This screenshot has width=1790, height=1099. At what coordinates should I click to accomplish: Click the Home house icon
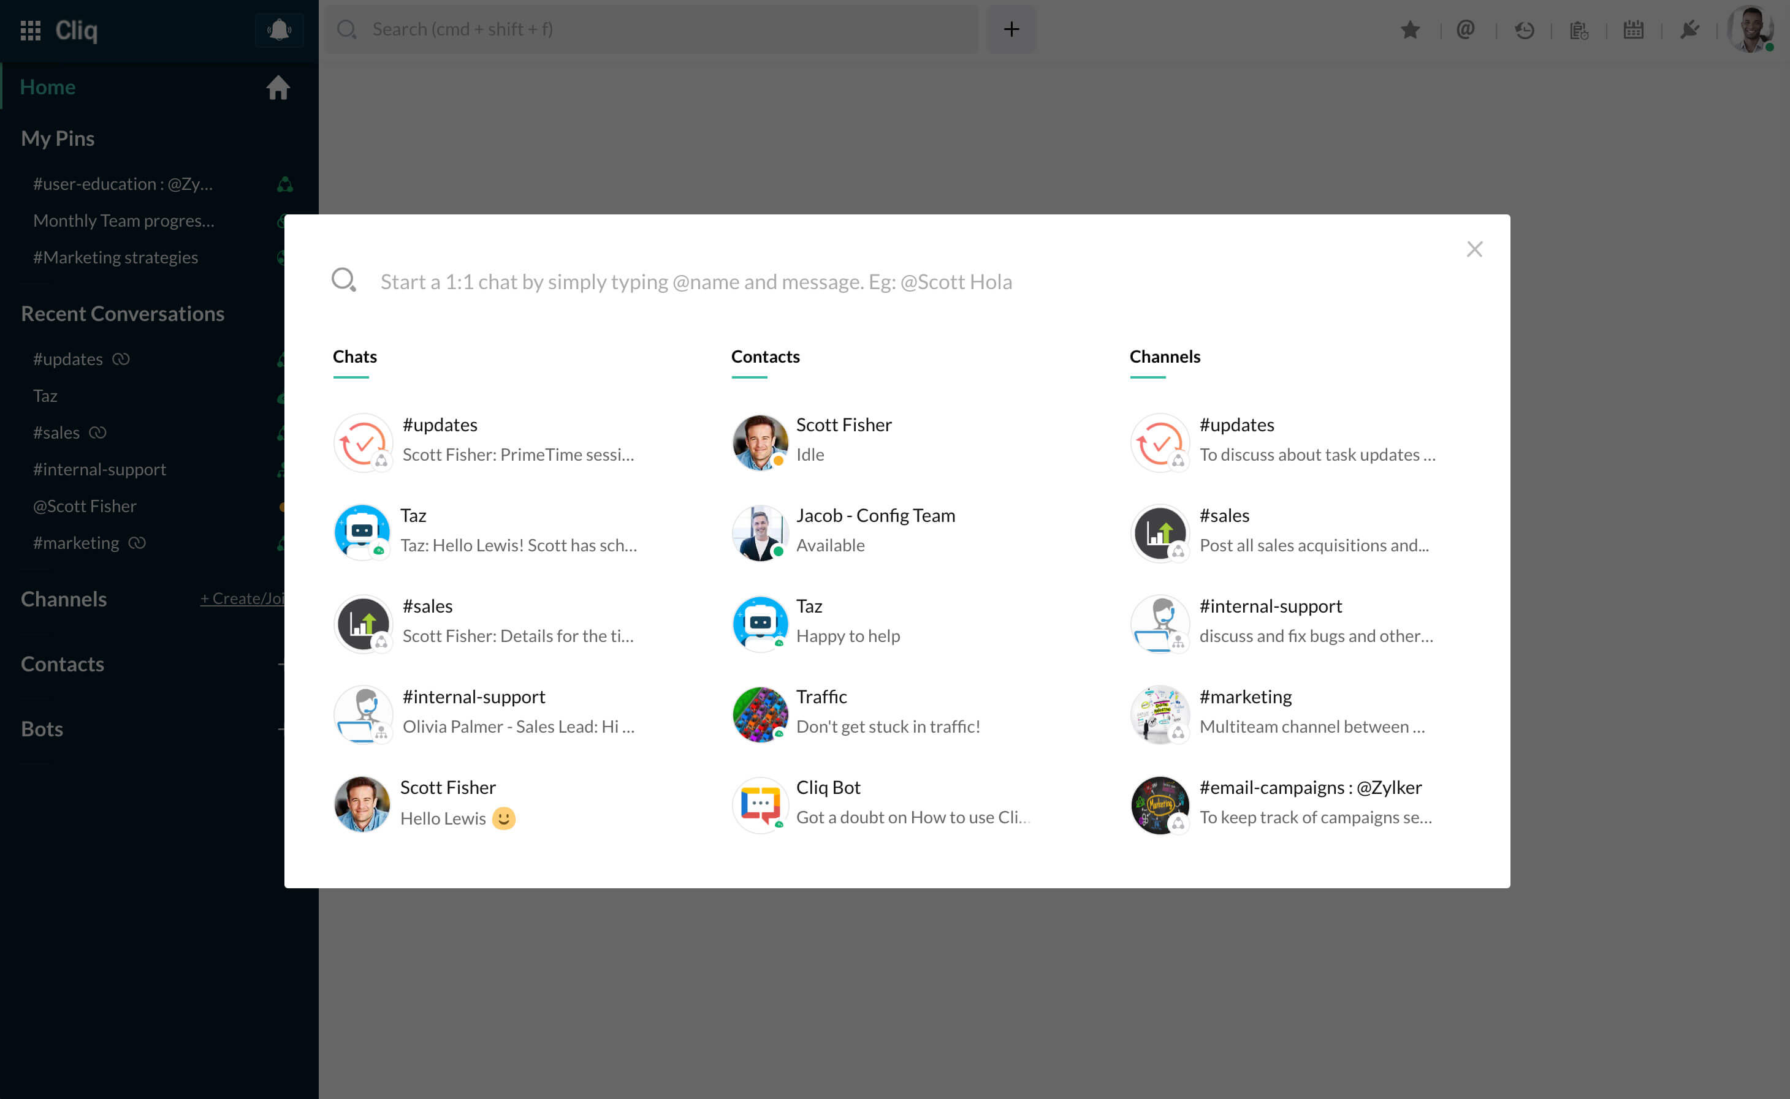(x=278, y=88)
